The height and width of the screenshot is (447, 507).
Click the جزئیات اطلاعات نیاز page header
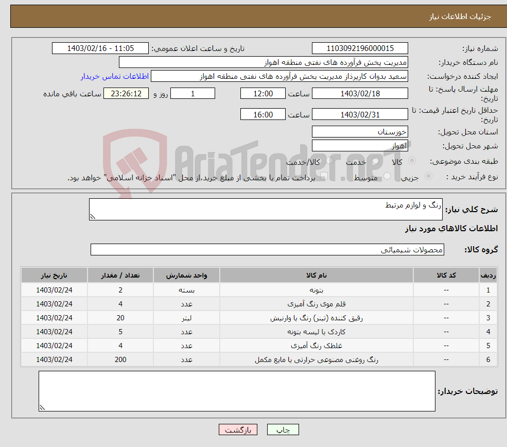pos(460,16)
